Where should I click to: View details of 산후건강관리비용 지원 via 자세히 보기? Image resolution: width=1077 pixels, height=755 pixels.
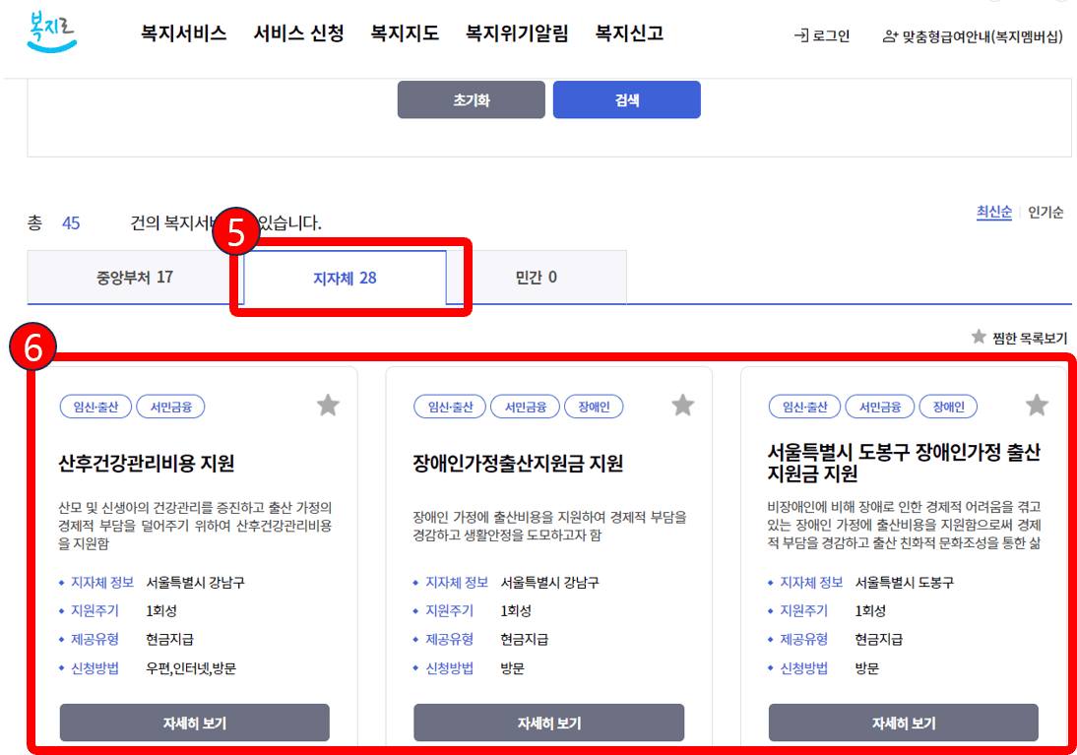tap(194, 722)
